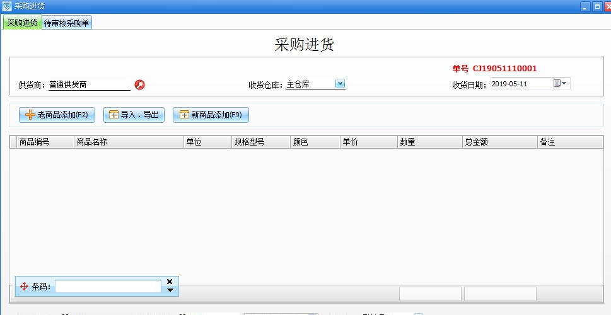Viewport: 611px width, 315px height.
Task: Click the 颜色 column header
Action: (x=315, y=142)
